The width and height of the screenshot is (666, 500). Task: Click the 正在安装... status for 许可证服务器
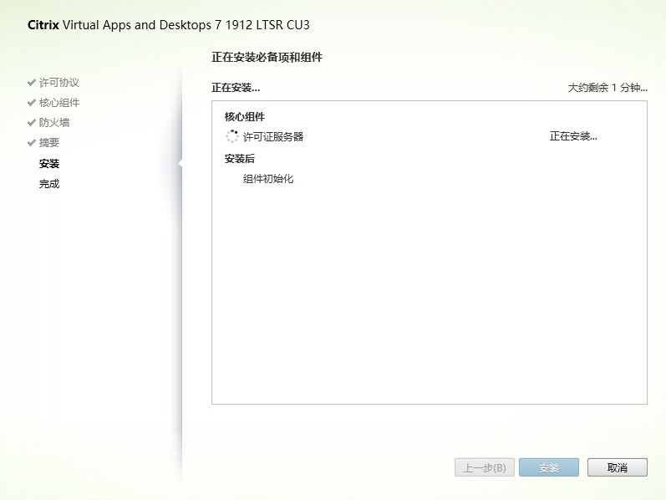pyautogui.click(x=573, y=137)
